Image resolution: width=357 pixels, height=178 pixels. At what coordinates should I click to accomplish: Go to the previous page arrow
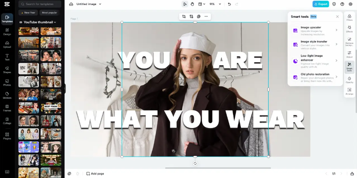[326, 174]
